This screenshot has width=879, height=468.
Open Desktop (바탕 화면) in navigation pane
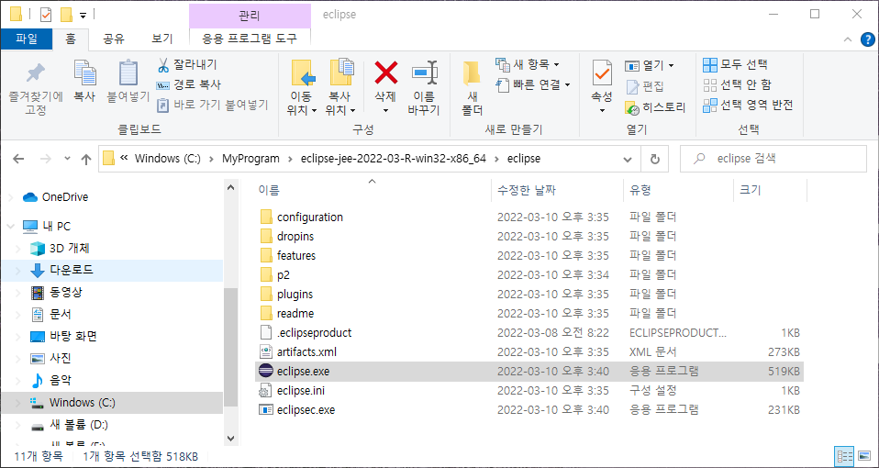[63, 336]
